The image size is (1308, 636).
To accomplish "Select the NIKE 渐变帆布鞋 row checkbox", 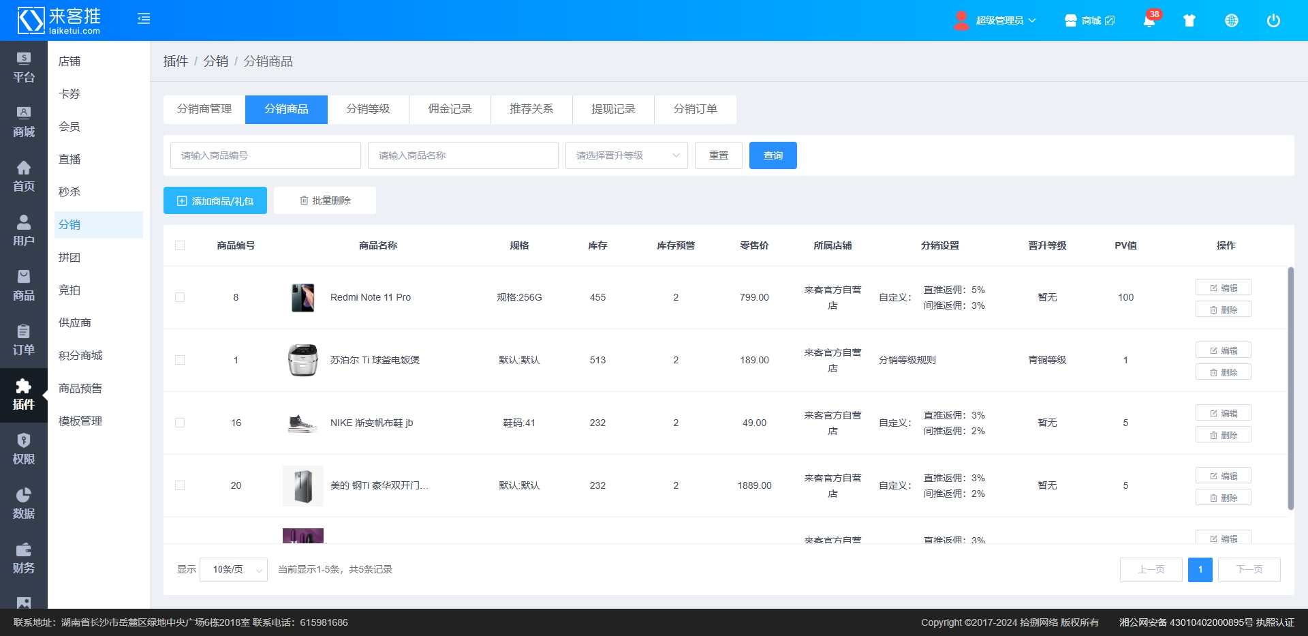I will [180, 423].
